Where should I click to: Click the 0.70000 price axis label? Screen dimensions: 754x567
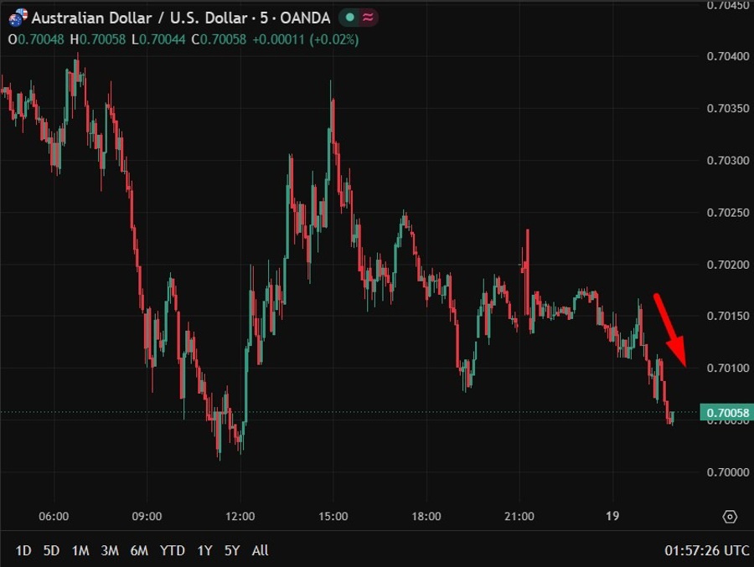pyautogui.click(x=727, y=472)
